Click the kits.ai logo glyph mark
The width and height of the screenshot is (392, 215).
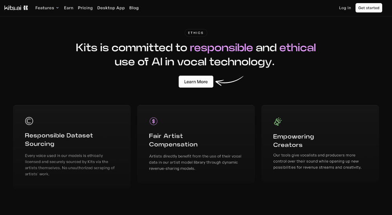25,8
